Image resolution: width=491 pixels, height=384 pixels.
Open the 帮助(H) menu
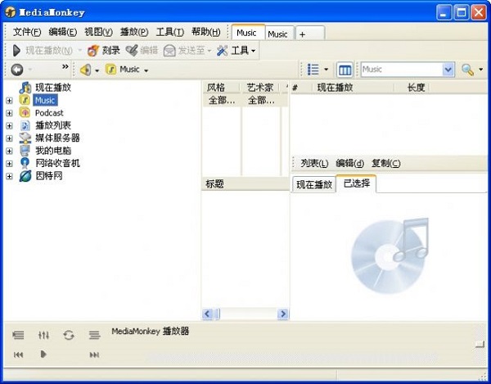(206, 32)
